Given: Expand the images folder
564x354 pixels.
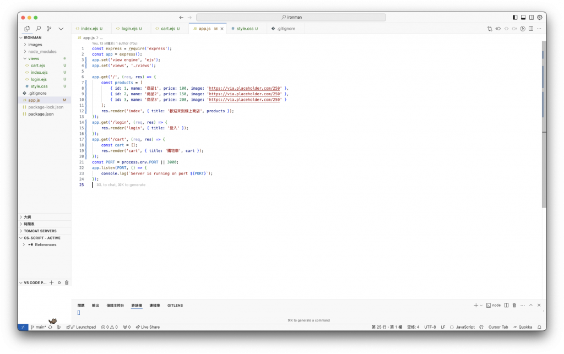Looking at the screenshot, I should 44,45.
